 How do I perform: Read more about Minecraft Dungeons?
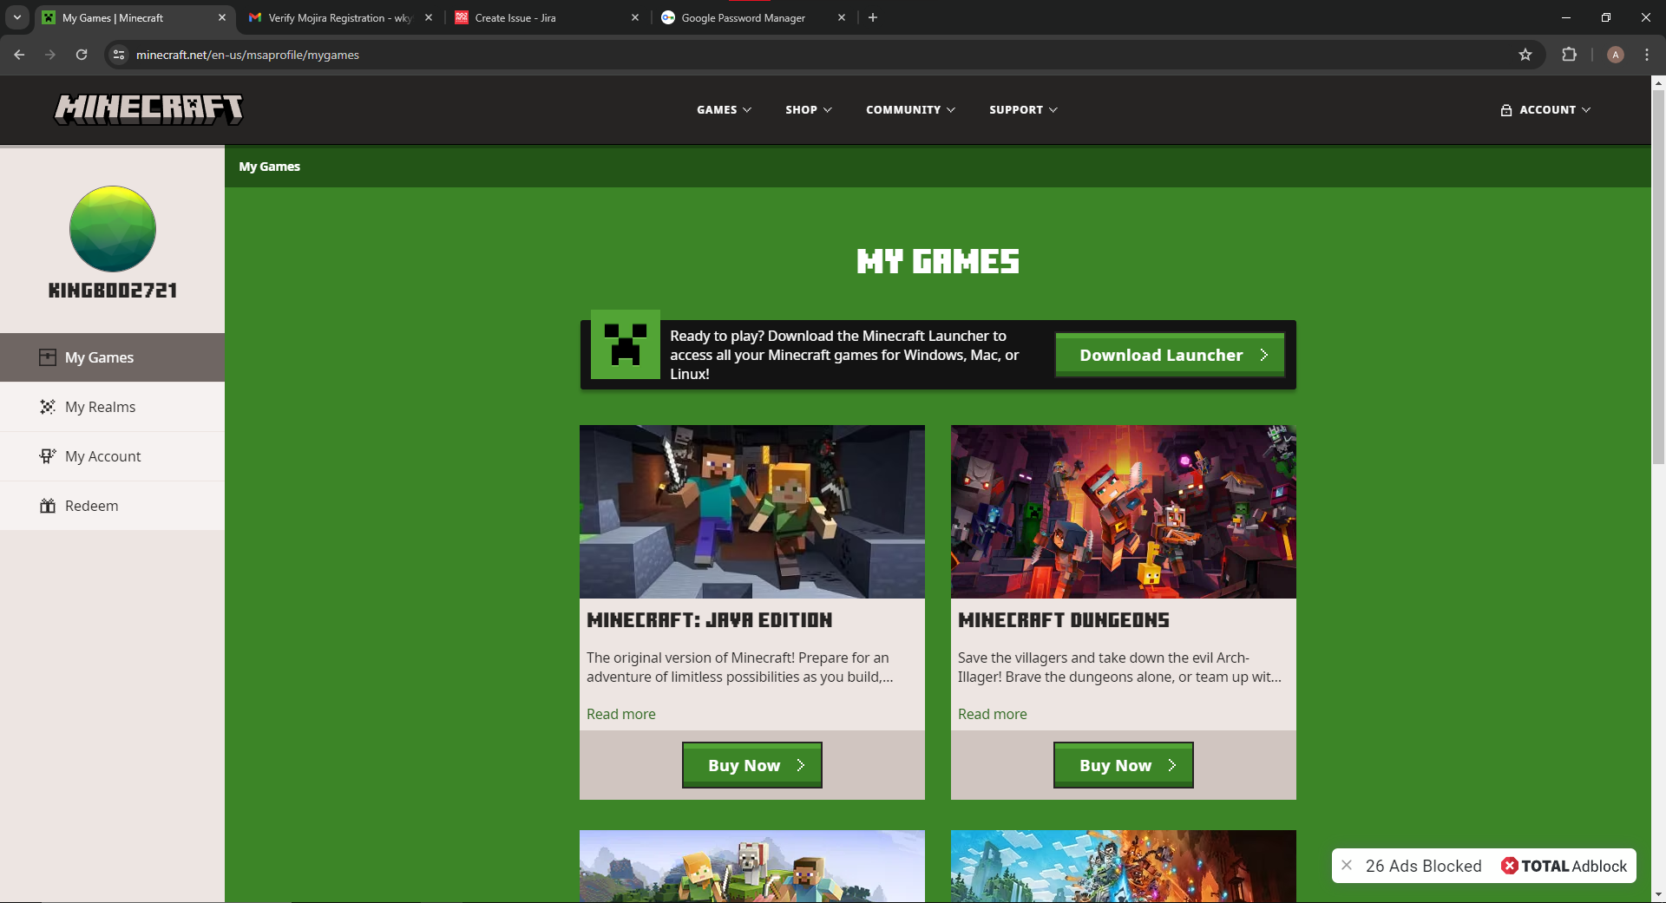[993, 714]
